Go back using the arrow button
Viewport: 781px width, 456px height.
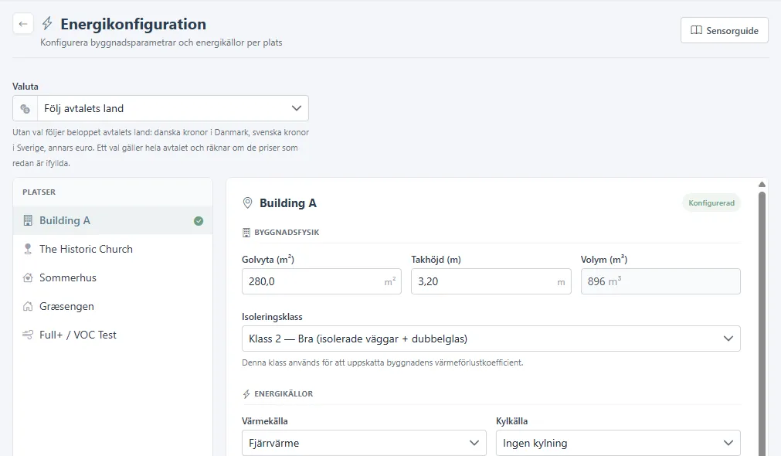tap(23, 24)
